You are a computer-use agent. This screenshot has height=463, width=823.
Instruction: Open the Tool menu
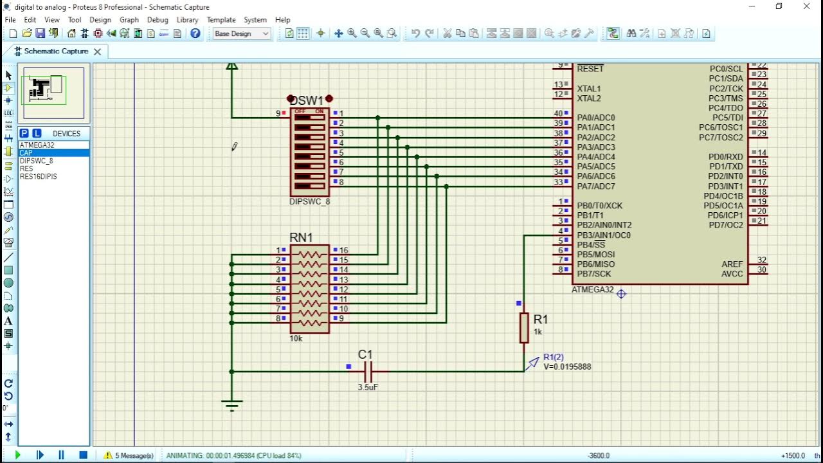[75, 20]
